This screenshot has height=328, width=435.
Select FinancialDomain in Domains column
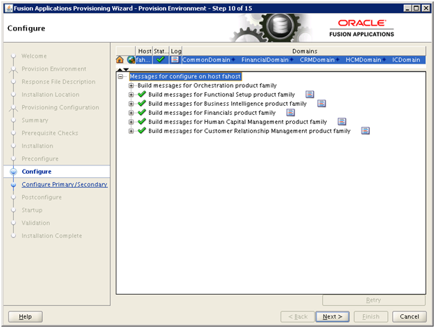pos(265,60)
